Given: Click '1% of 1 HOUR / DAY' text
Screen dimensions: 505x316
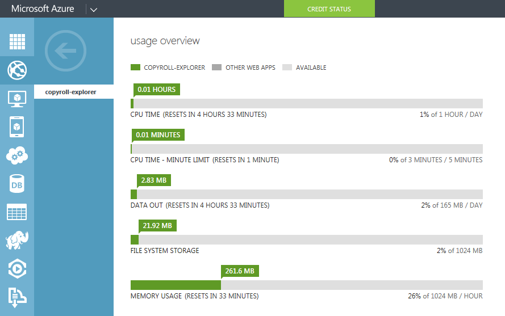Looking at the screenshot, I should coord(451,115).
